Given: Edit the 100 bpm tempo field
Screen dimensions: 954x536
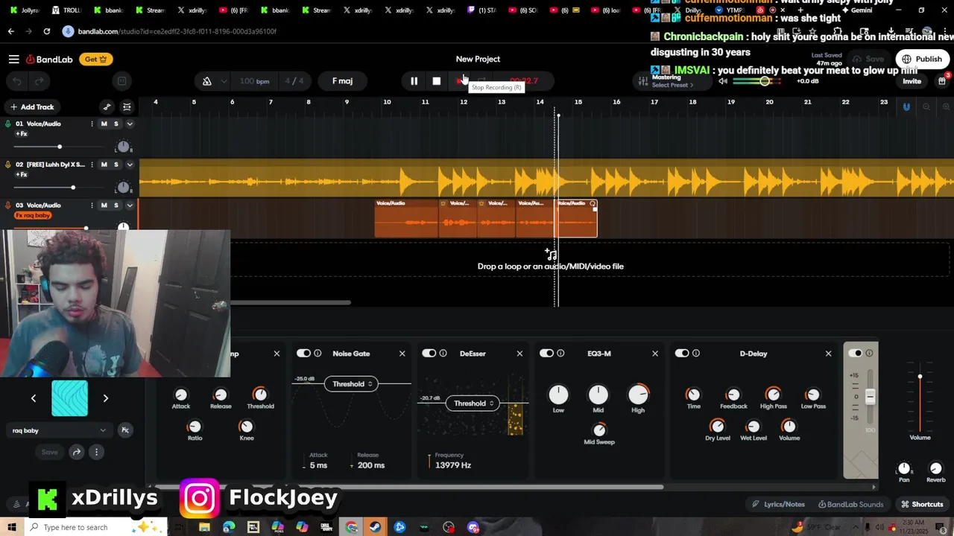Looking at the screenshot, I should point(254,81).
